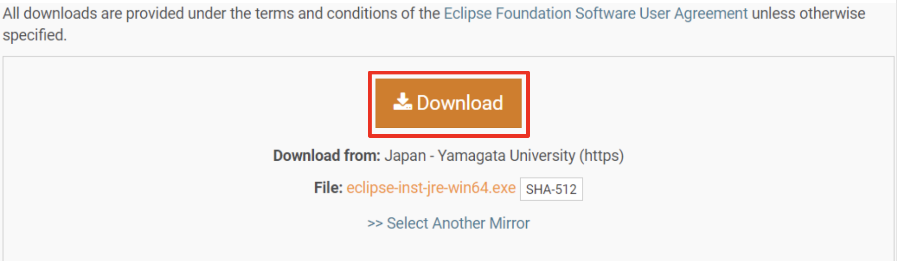
Task: Click the word 'specified.' in the notice
Action: [35, 35]
